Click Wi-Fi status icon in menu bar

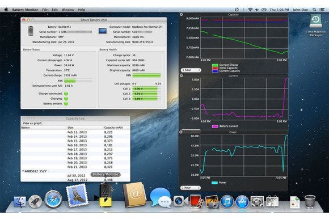pyautogui.click(x=250, y=10)
